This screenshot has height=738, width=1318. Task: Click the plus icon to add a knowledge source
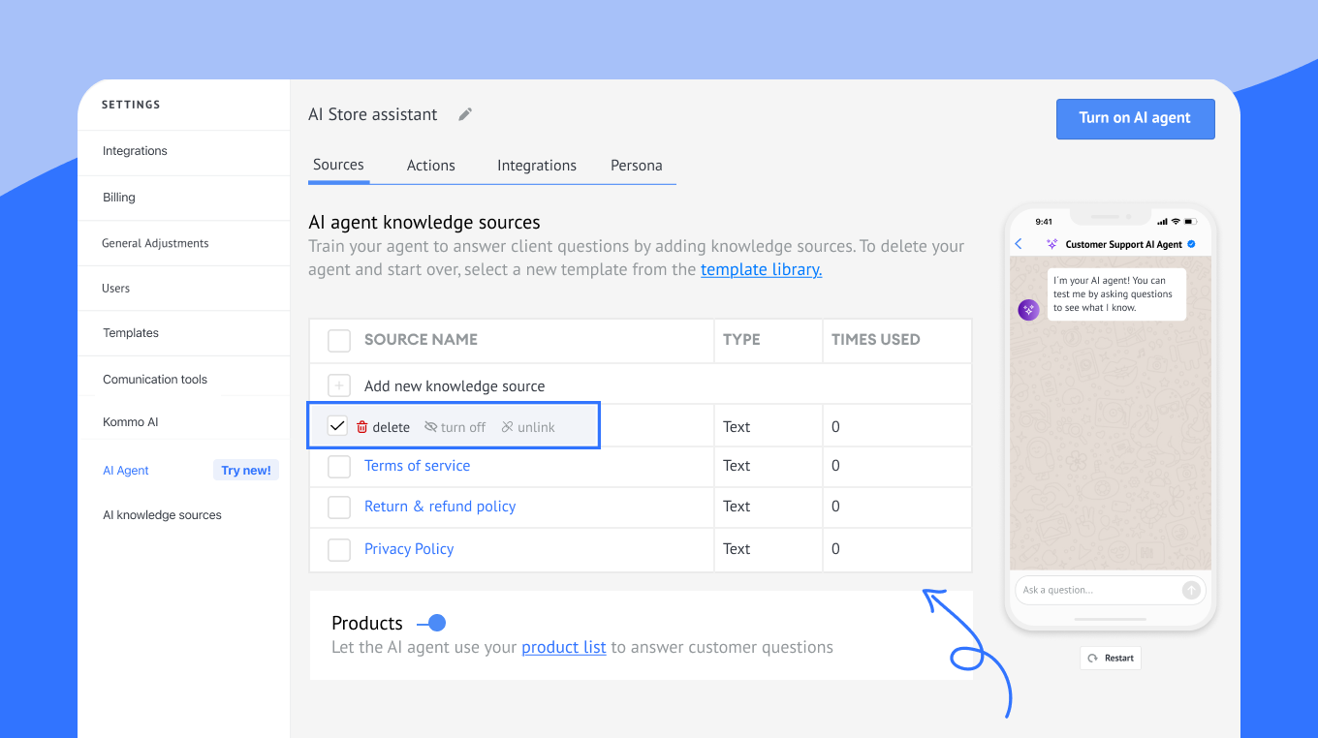(x=339, y=385)
